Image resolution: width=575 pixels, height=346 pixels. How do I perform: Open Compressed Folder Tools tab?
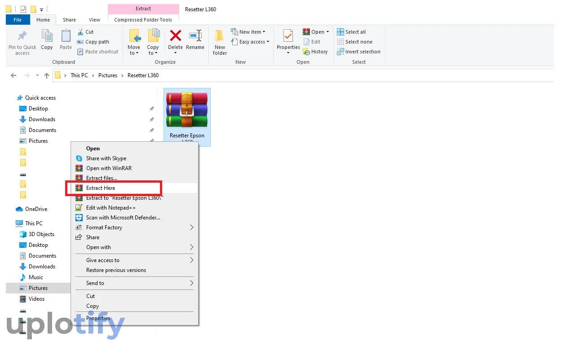point(143,20)
